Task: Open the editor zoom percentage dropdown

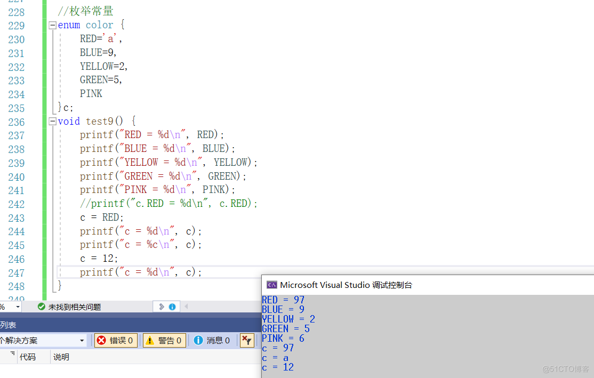Action: coord(18,307)
